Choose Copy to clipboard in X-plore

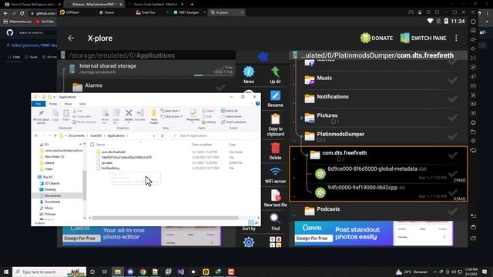275,125
